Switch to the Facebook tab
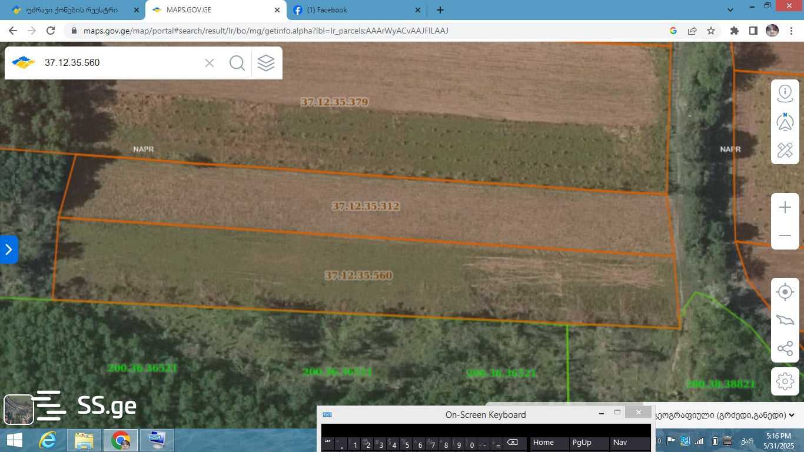 [x=353, y=10]
